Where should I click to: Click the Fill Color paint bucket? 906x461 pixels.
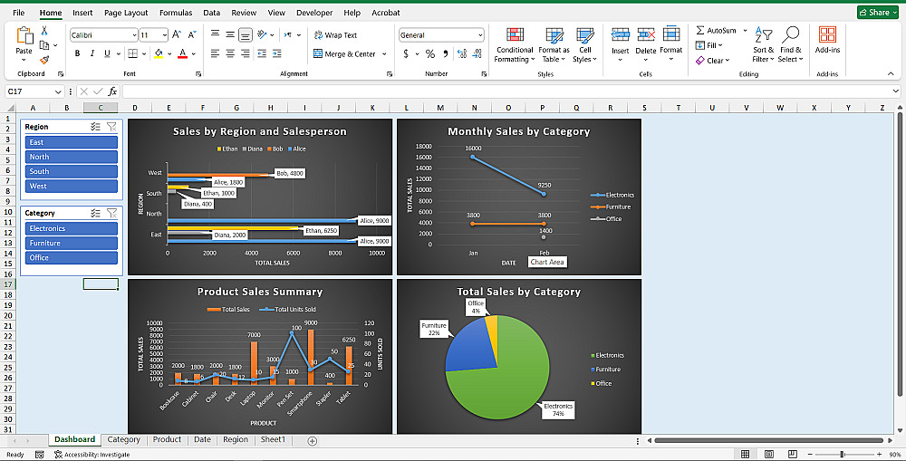(x=159, y=53)
